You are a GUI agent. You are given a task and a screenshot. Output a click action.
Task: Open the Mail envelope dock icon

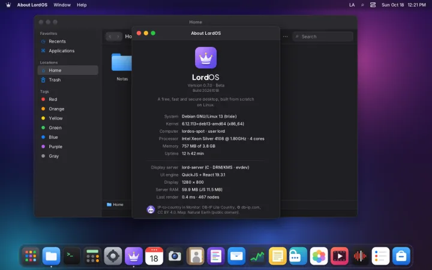coord(236,256)
